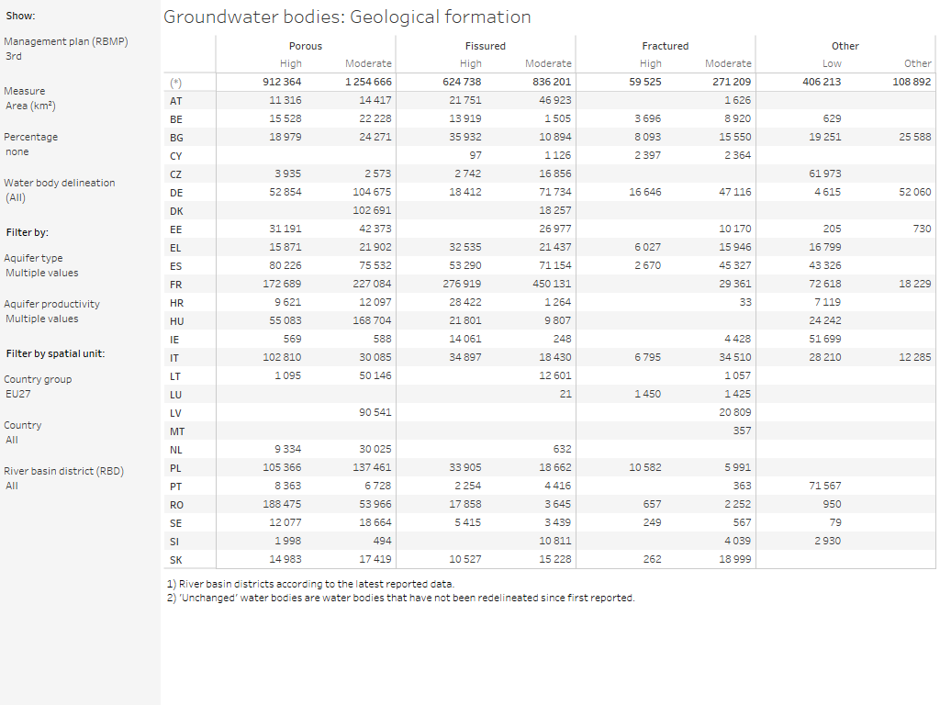Click MT cell value 357
The width and height of the screenshot is (940, 705).
(742, 431)
